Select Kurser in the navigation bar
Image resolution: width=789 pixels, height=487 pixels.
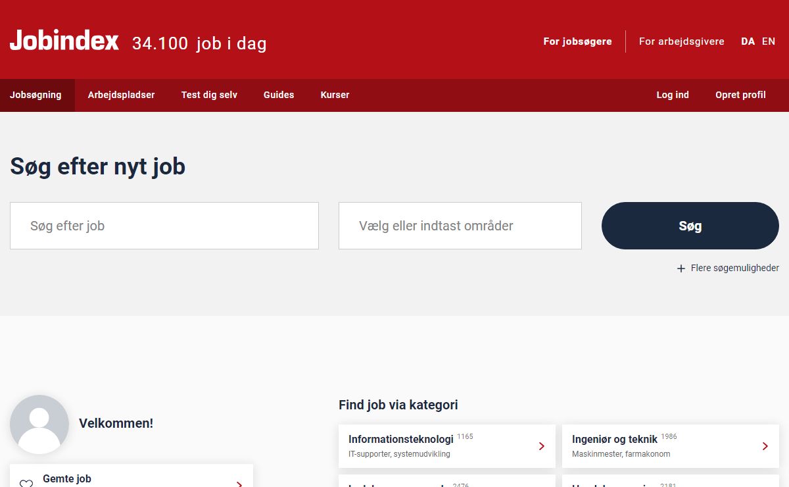click(x=335, y=95)
